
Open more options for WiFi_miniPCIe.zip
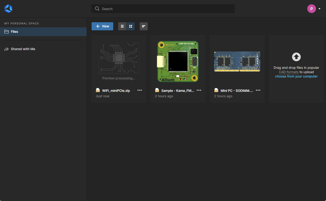coord(140,90)
